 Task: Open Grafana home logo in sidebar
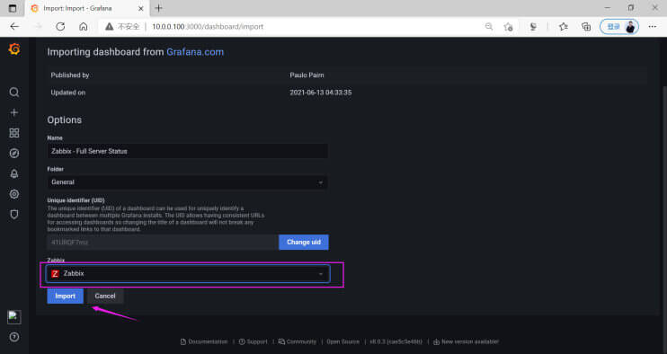pyautogui.click(x=14, y=49)
